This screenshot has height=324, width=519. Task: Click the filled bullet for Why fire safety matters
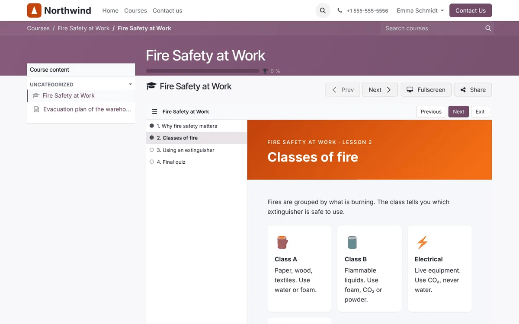(x=152, y=126)
